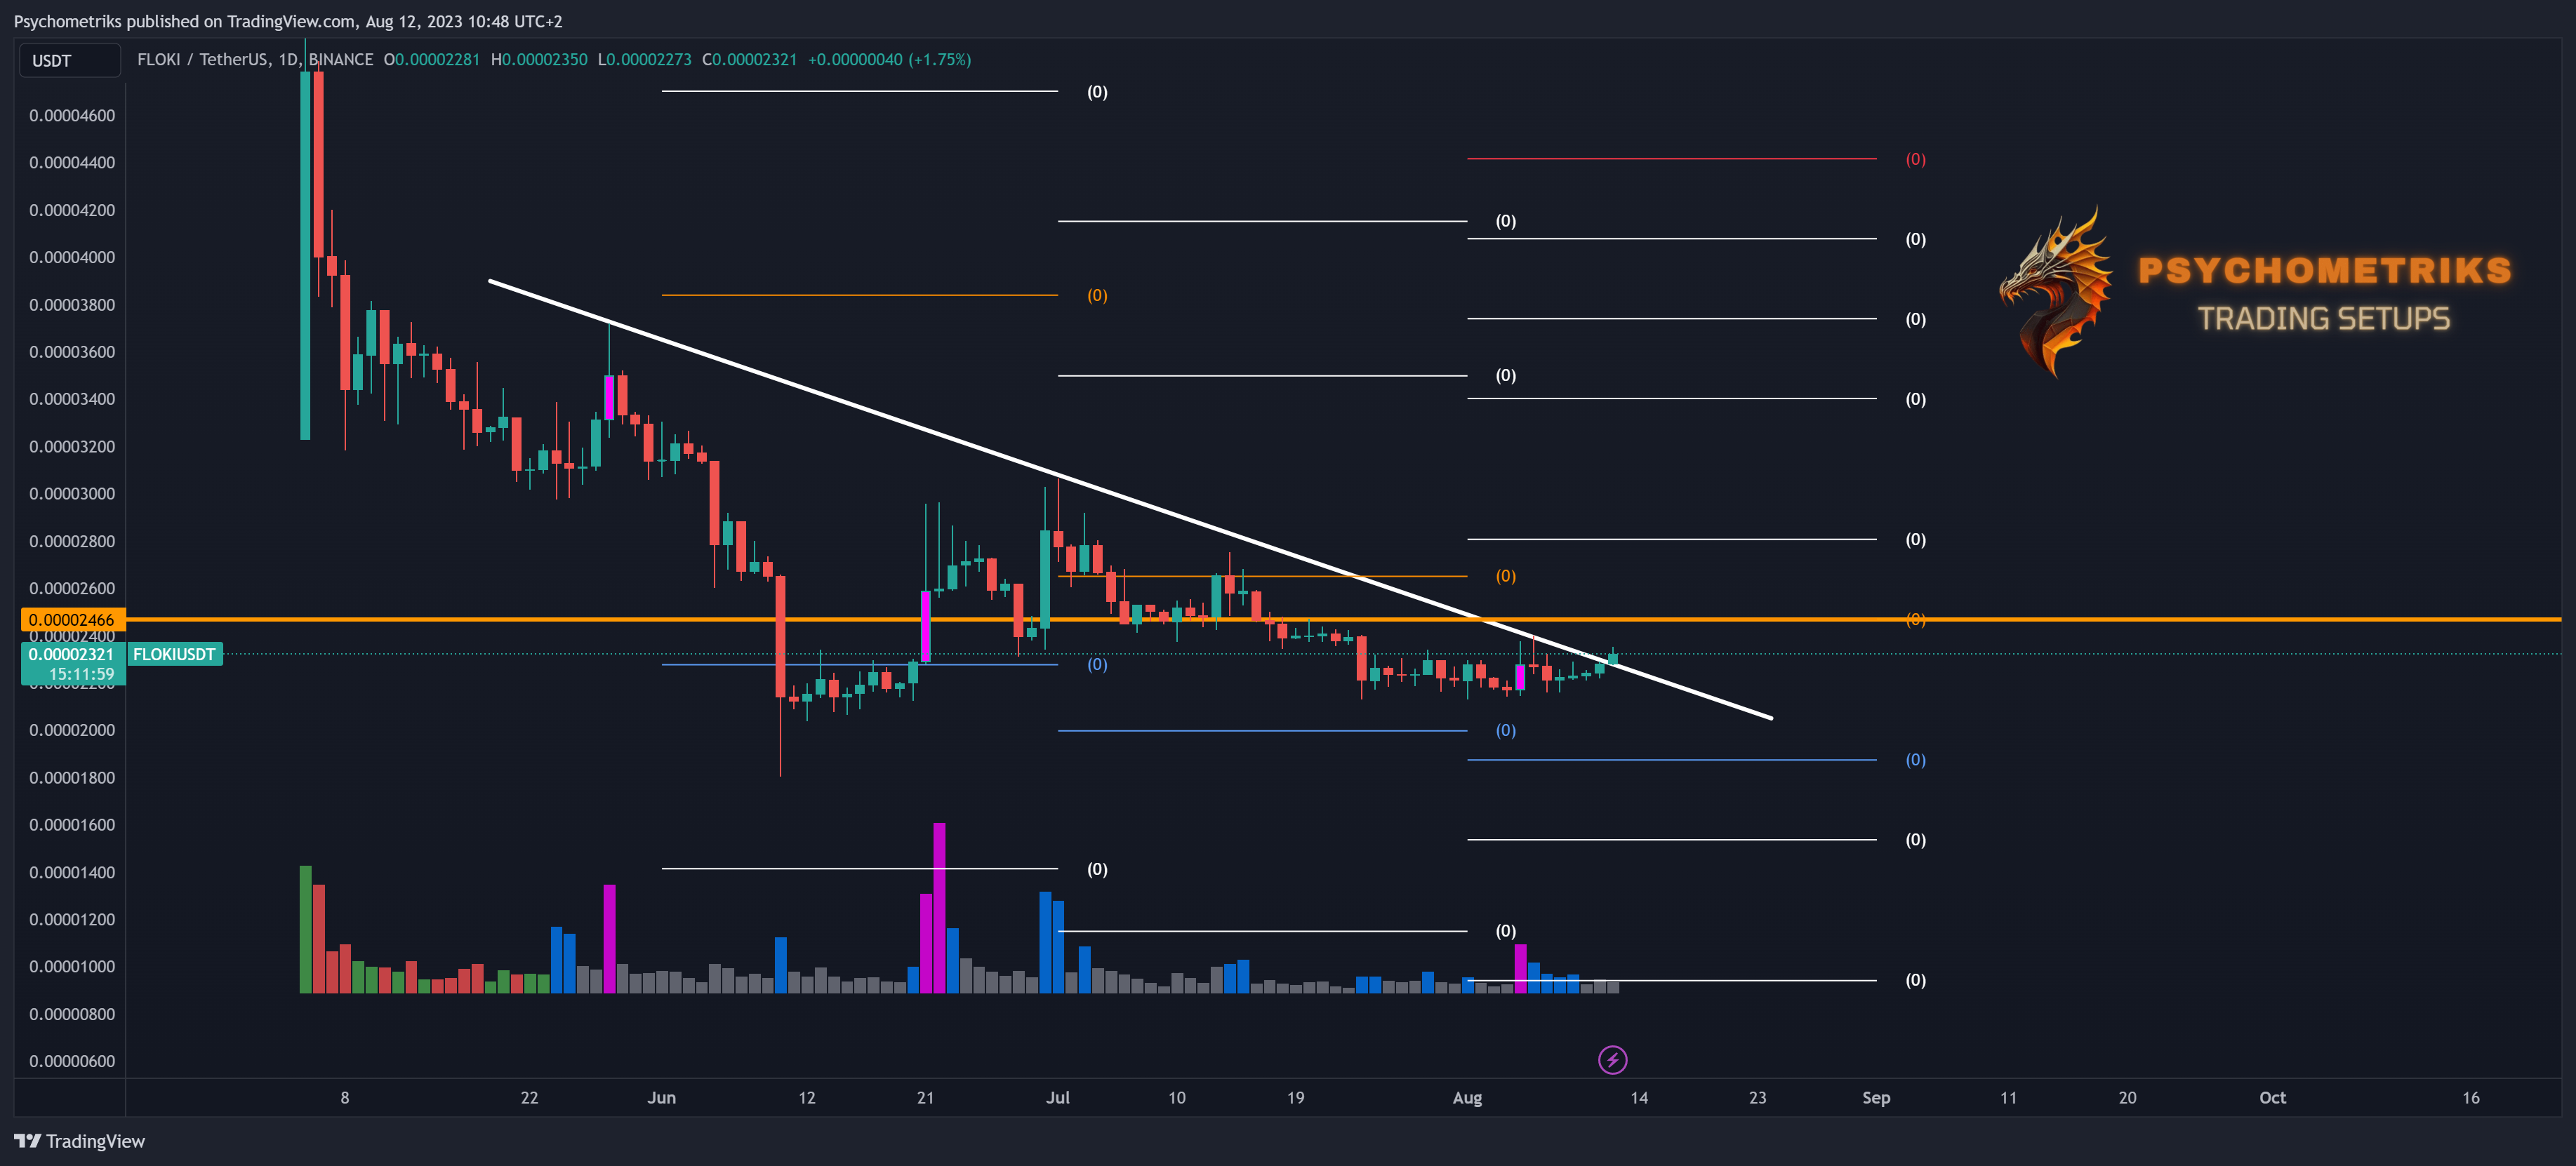
Task: Click price axis label 0.00004600
Action: [72, 115]
